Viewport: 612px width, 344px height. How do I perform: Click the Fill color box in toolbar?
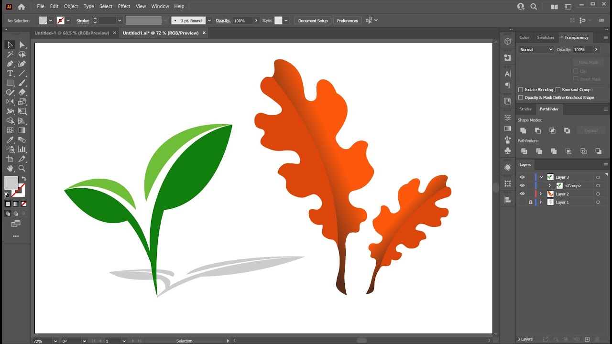[11, 183]
